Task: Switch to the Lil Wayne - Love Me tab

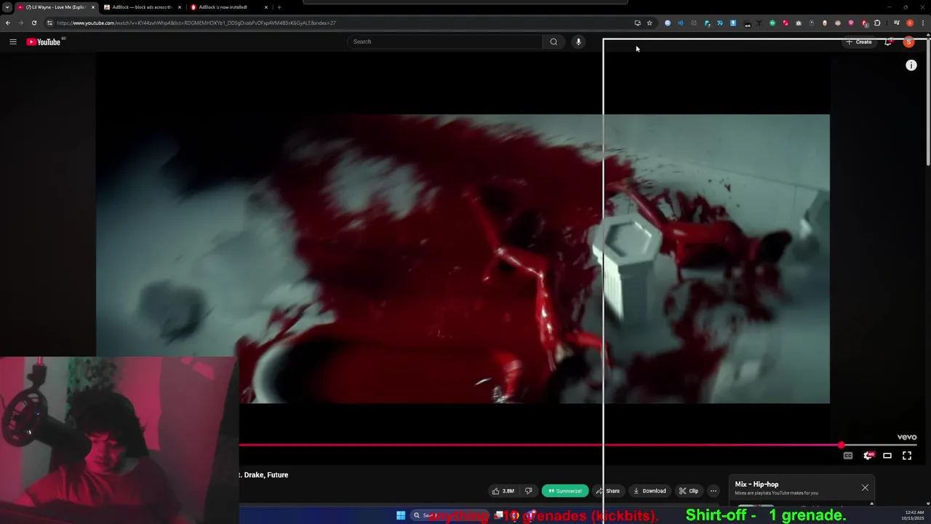Action: point(57,7)
